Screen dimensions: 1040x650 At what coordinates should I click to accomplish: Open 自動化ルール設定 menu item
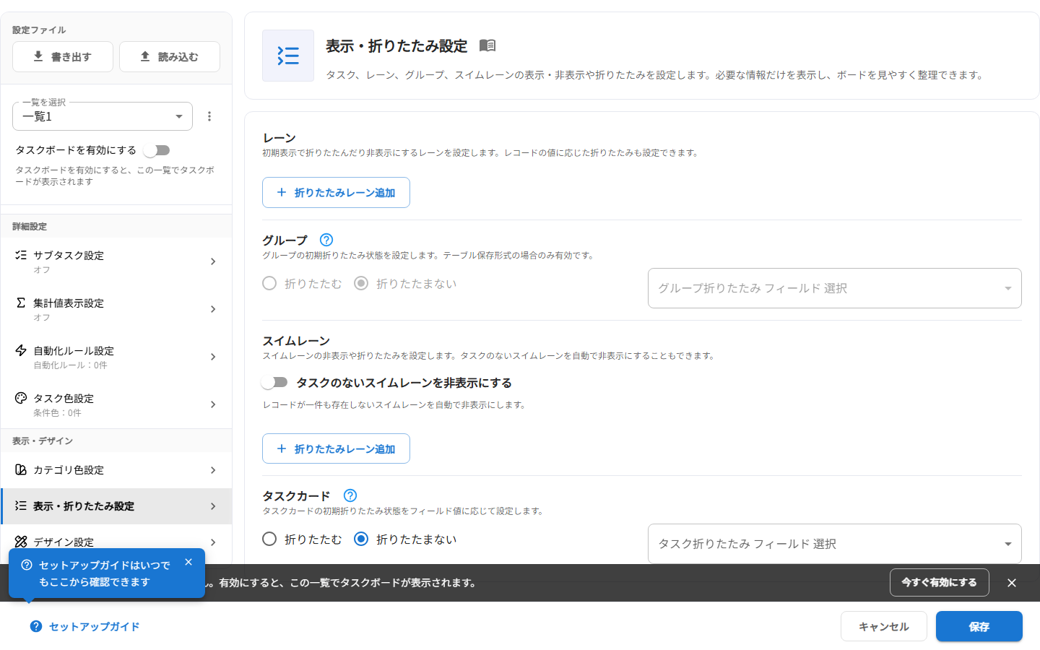click(x=116, y=357)
